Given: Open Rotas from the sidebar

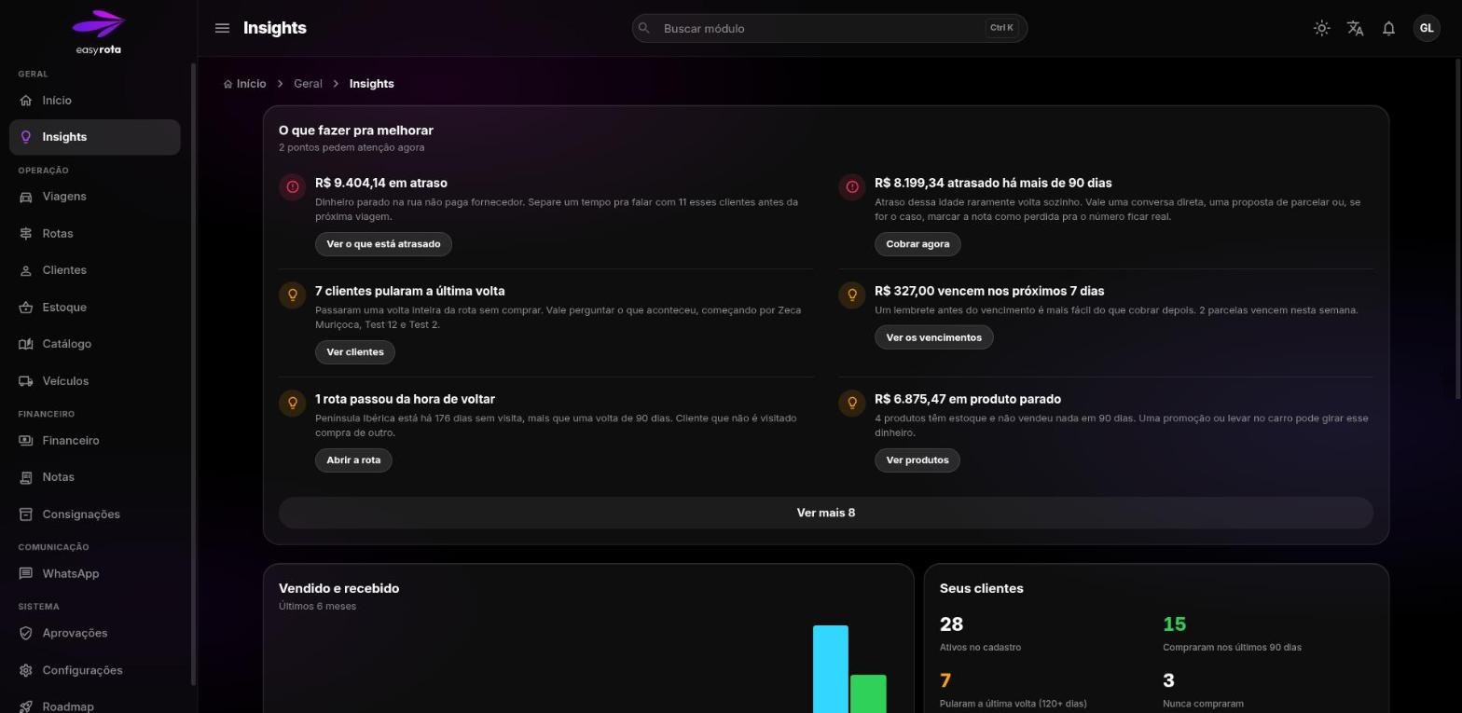Looking at the screenshot, I should pyautogui.click(x=94, y=233).
